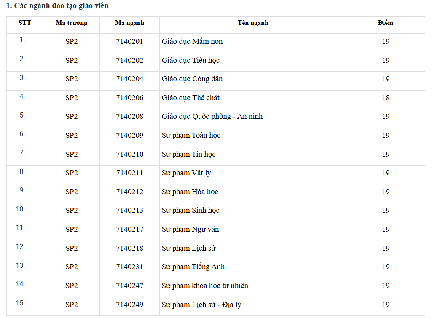Screen dimensions: 432x318
Task: Click major code 7140210
Action: [130, 154]
